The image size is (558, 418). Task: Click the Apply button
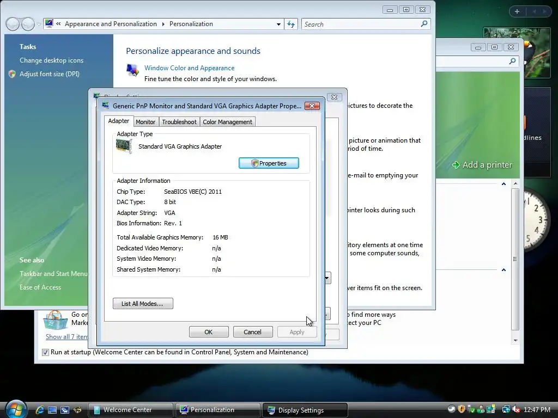click(x=297, y=332)
